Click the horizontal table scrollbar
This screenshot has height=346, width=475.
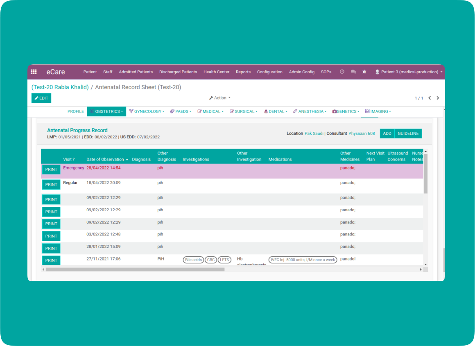(135, 269)
